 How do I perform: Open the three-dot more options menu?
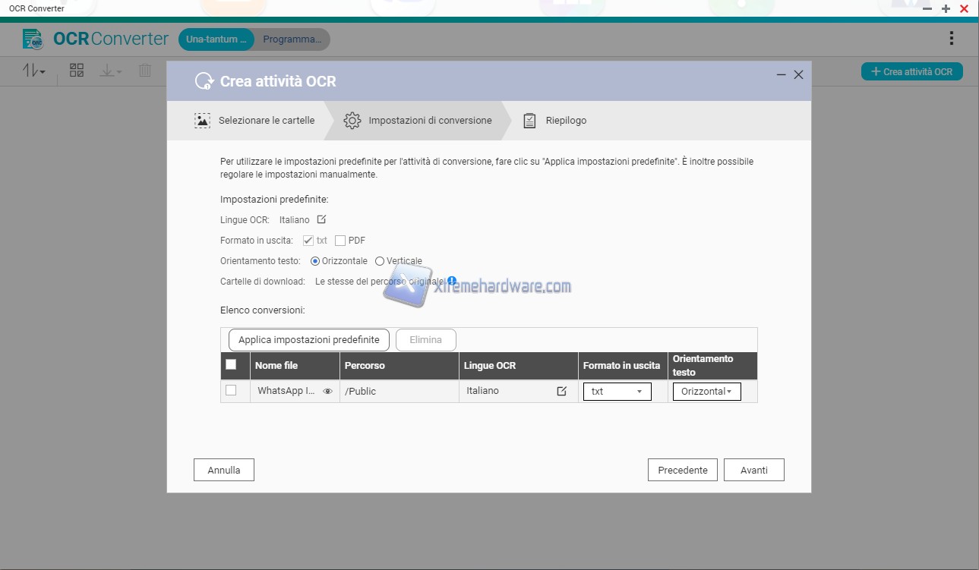coord(952,39)
